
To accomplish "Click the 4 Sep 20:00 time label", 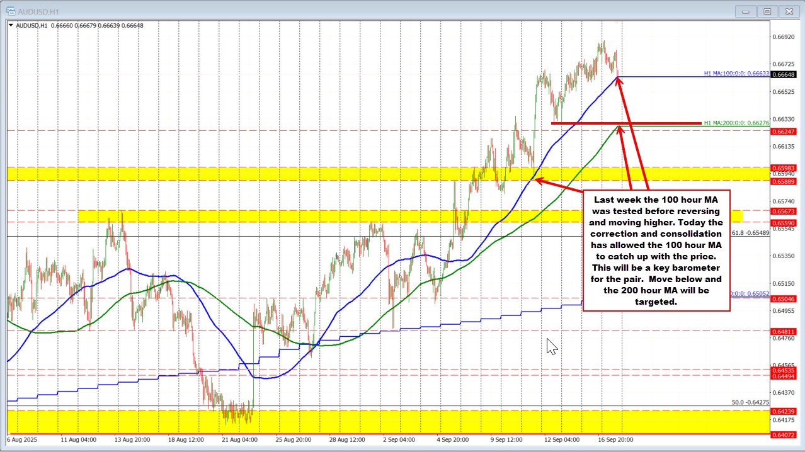I will click(x=452, y=439).
